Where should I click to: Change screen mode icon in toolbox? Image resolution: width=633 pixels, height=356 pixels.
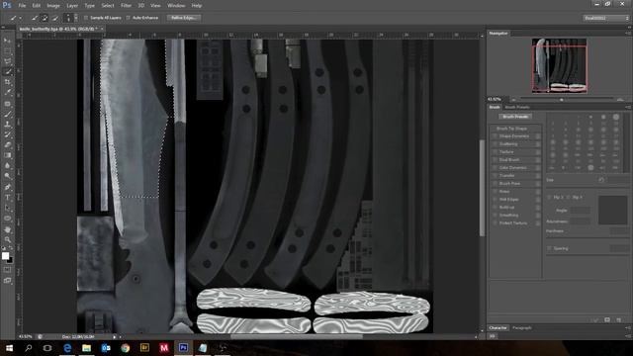[x=7, y=280]
